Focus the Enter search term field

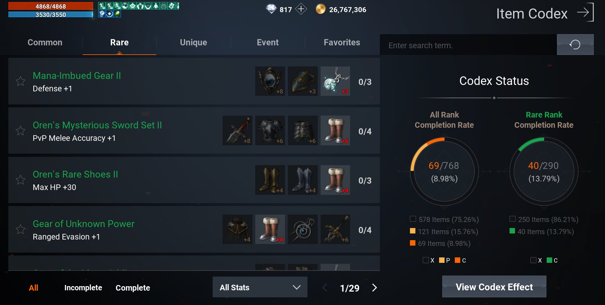click(468, 45)
